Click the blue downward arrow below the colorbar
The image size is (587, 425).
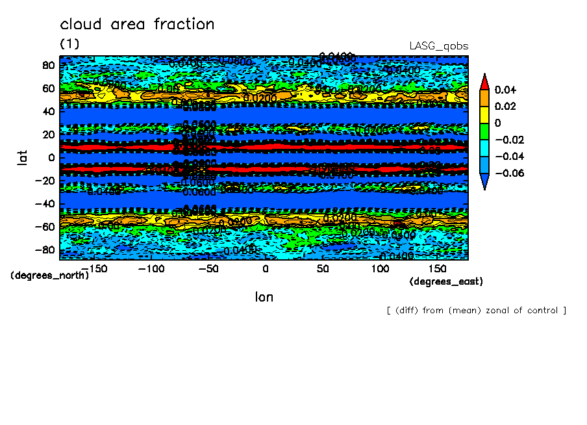click(x=484, y=182)
